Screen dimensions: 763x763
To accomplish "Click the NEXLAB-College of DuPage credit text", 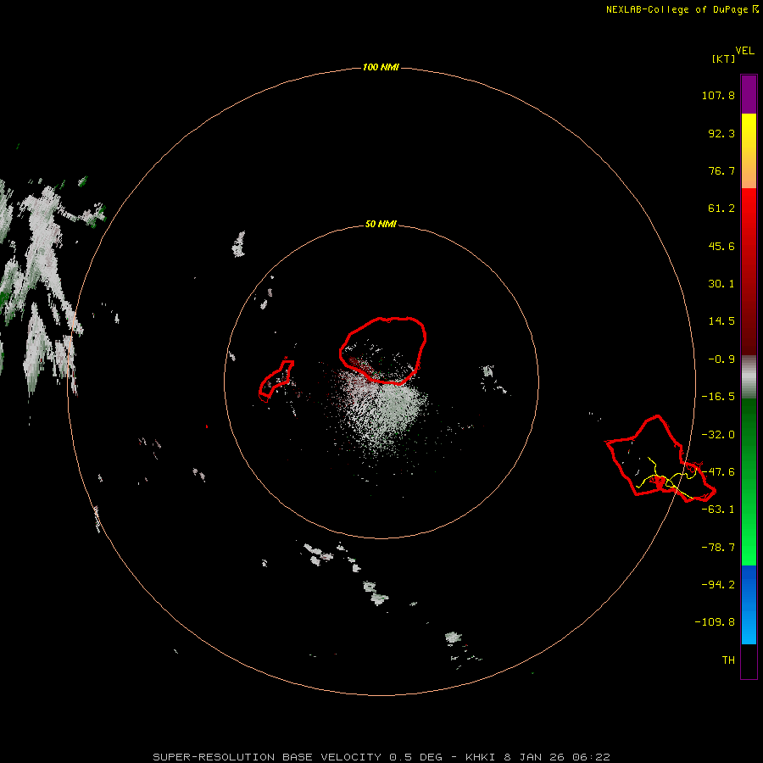I will 682,9.
